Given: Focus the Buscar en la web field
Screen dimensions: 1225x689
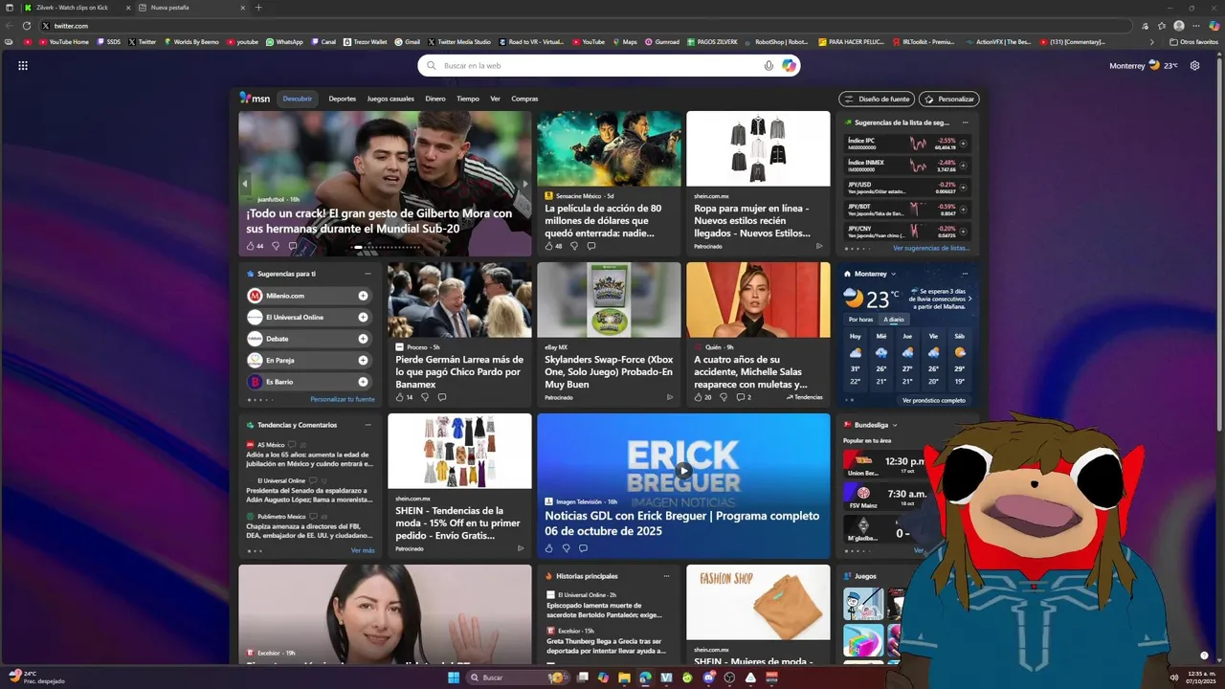Looking at the screenshot, I should (609, 65).
